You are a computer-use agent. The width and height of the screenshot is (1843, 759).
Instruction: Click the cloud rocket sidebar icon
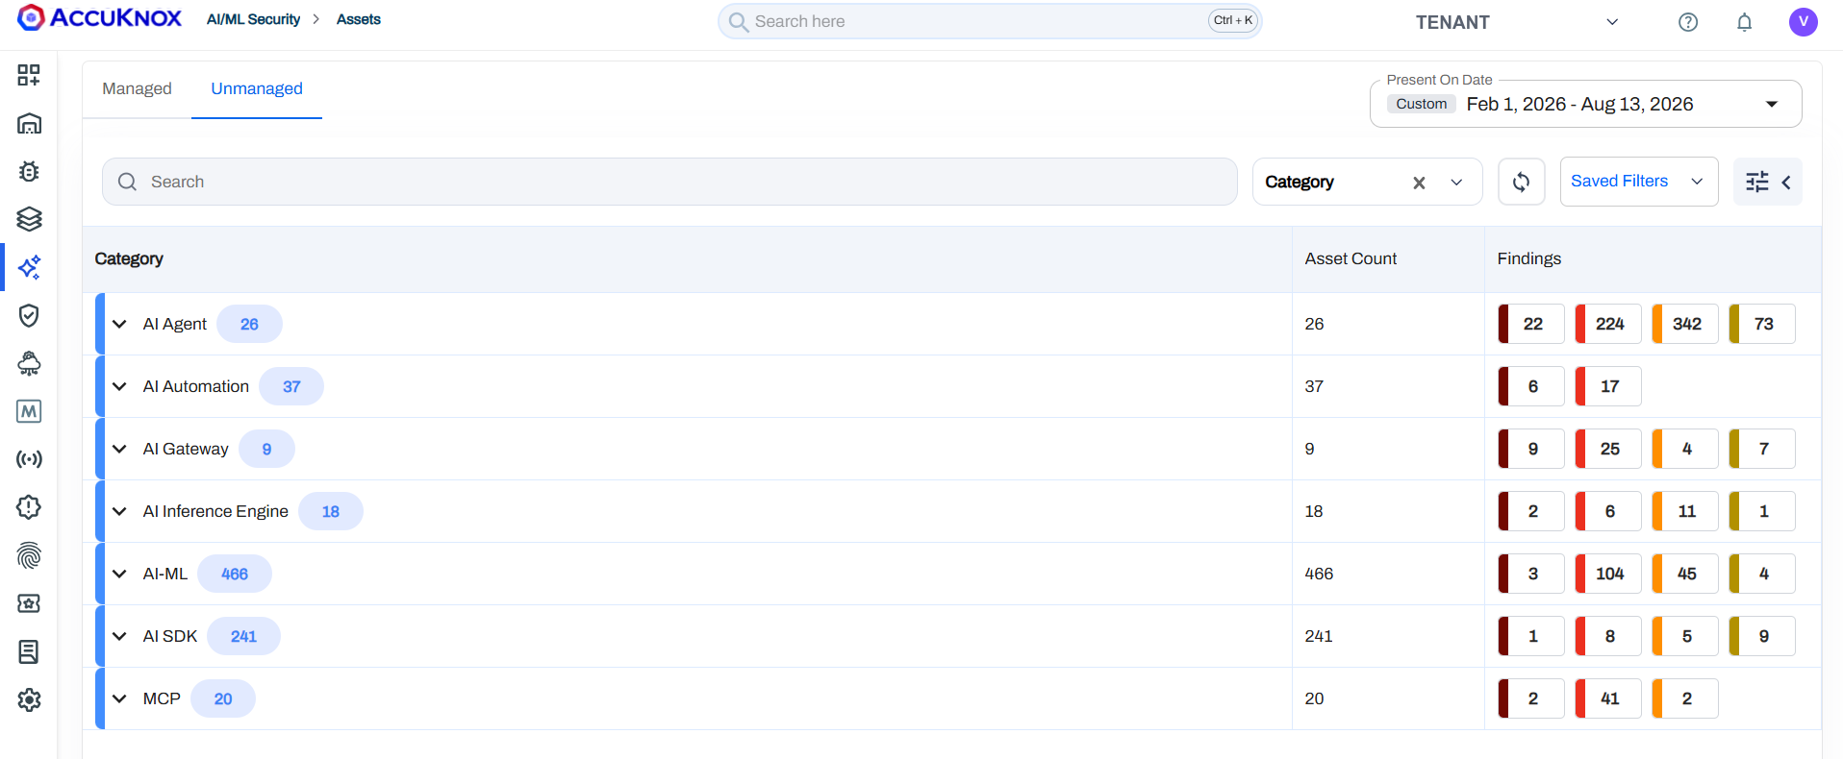(29, 363)
